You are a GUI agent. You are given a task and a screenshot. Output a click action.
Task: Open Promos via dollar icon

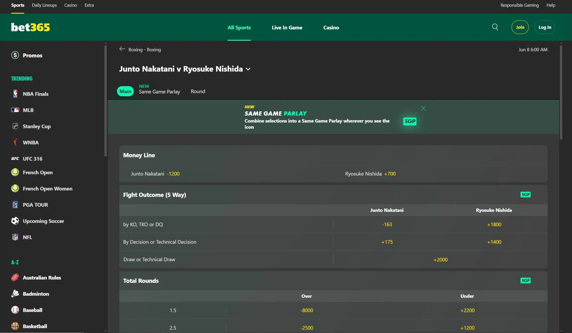point(15,55)
